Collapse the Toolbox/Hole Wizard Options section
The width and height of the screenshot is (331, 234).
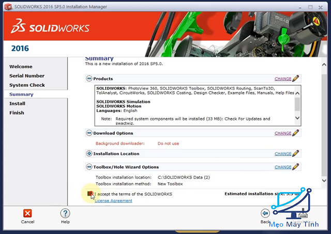[89, 167]
